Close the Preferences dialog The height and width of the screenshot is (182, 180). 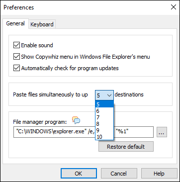click(174, 7)
